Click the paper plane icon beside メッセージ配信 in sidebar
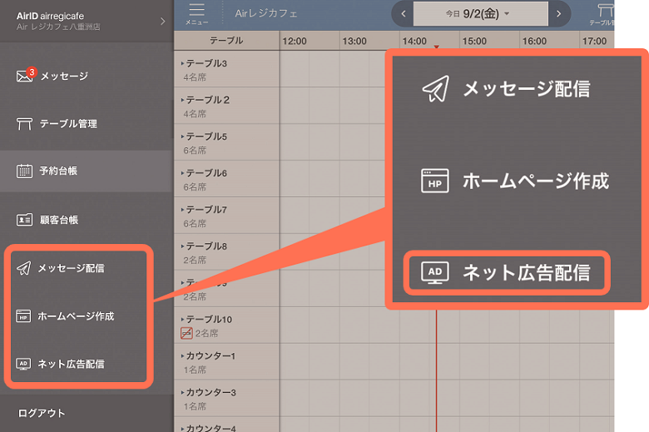Image resolution: width=649 pixels, height=432 pixels. click(x=23, y=268)
